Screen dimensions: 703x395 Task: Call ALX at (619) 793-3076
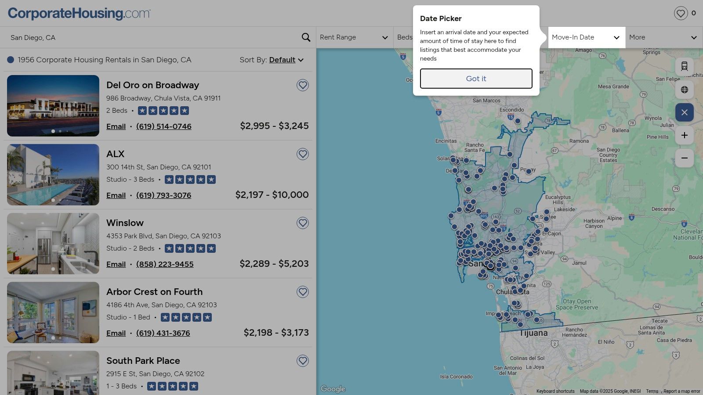click(x=164, y=195)
